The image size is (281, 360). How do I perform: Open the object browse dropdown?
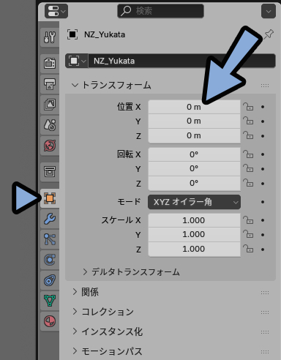pyautogui.click(x=77, y=61)
